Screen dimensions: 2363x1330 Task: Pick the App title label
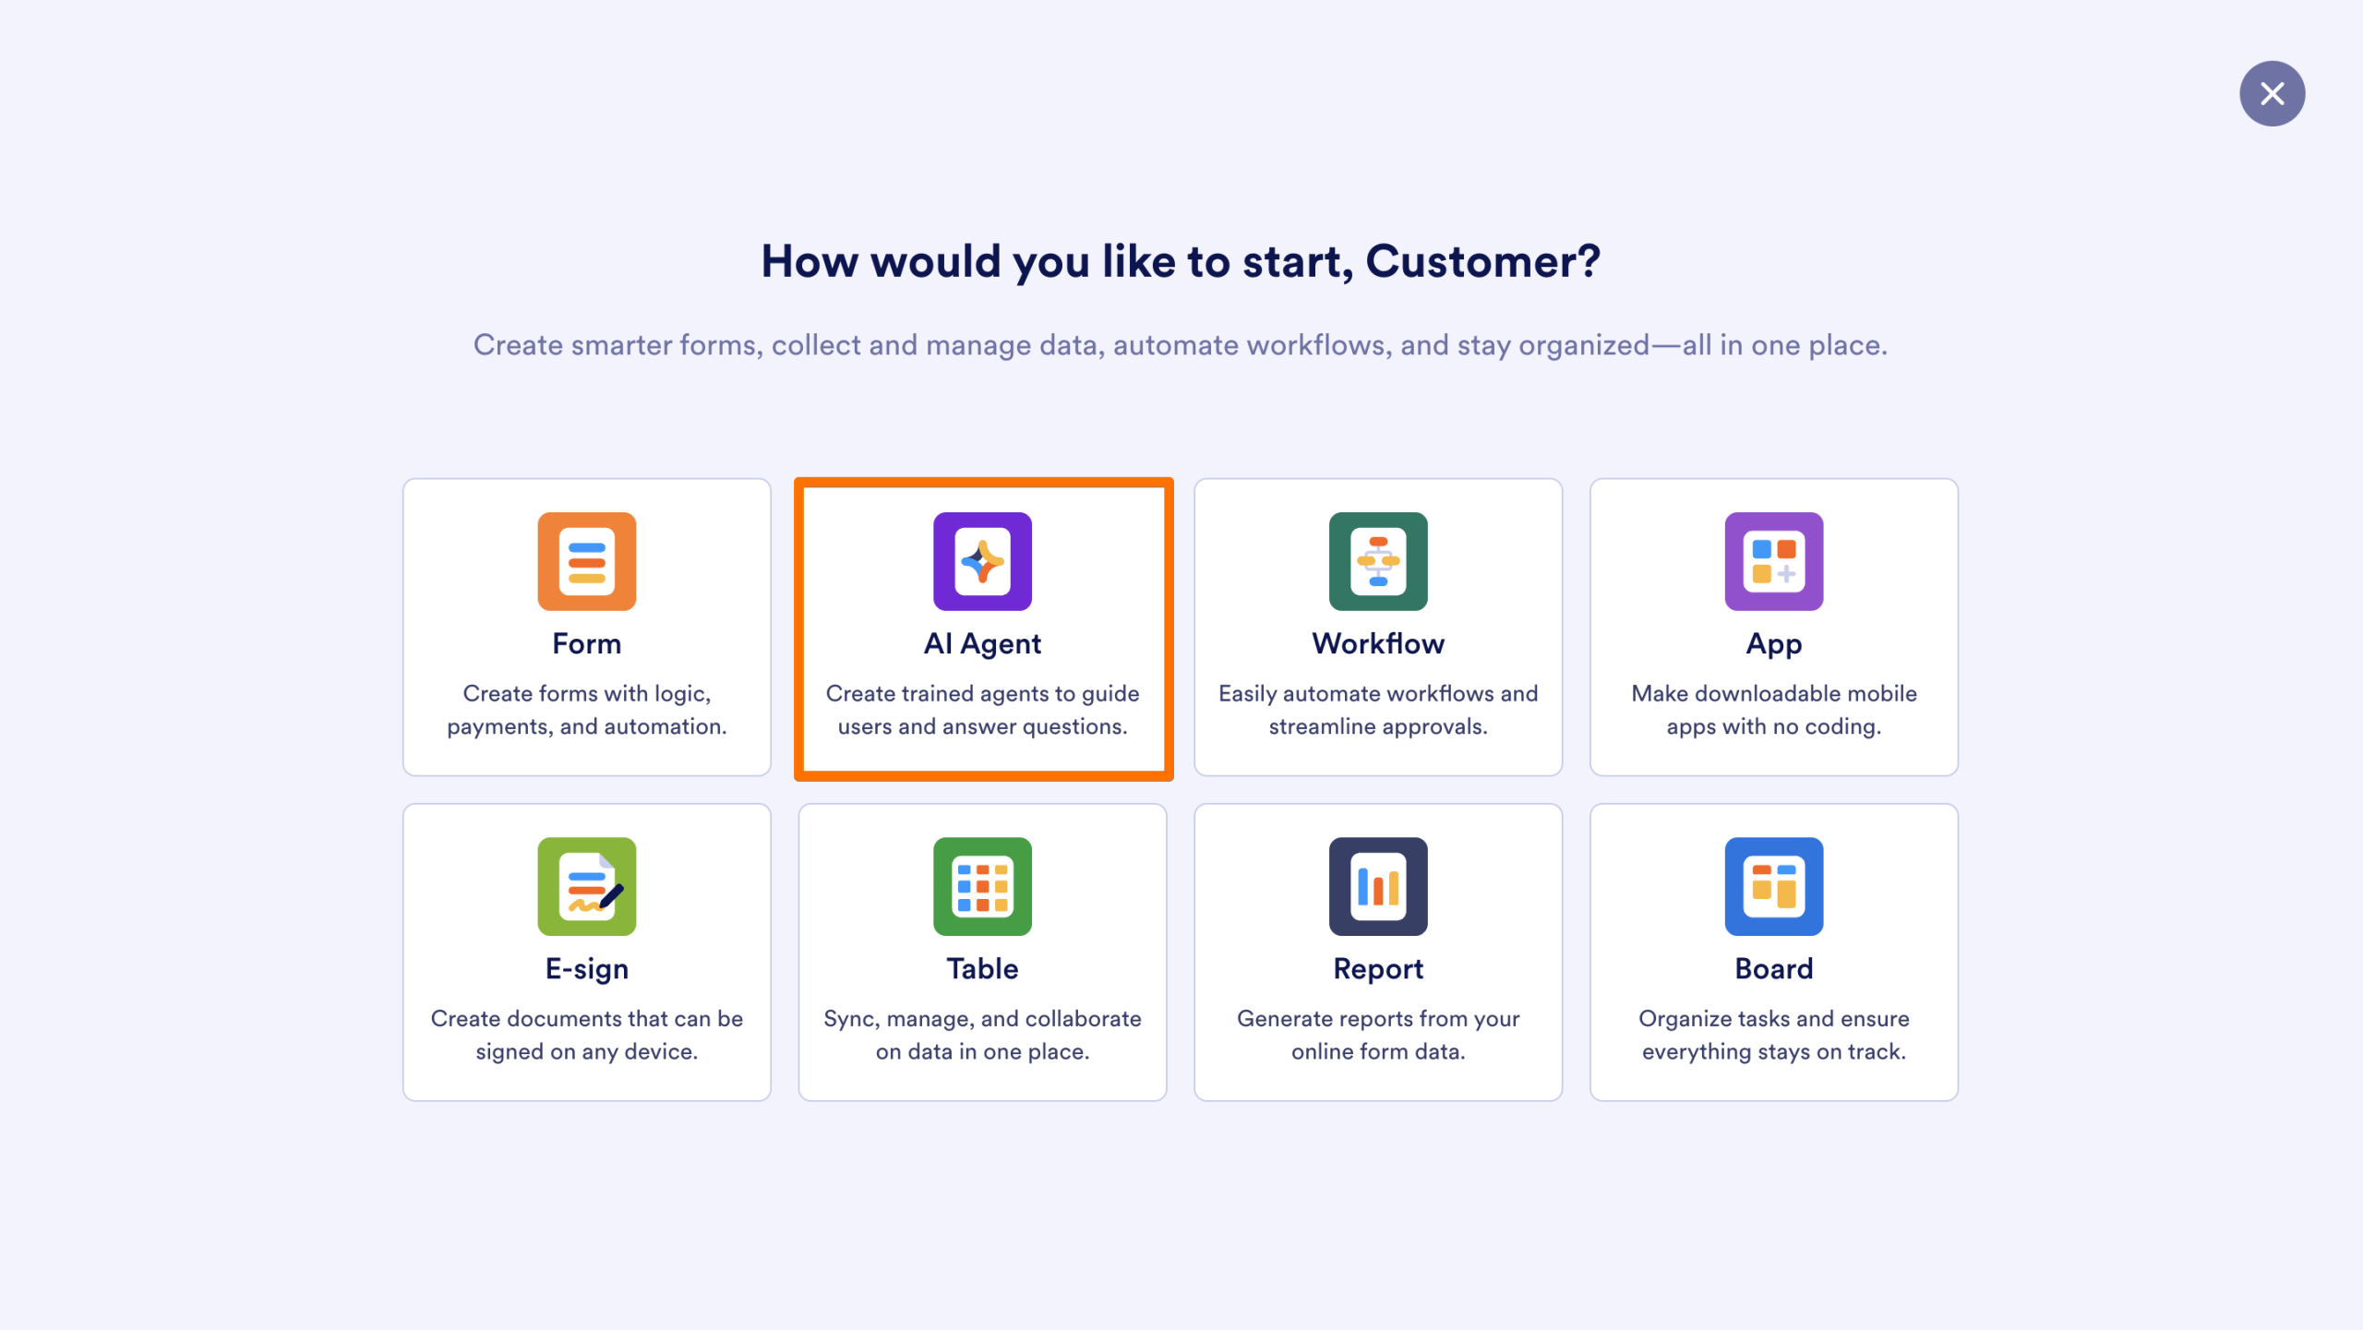pyautogui.click(x=1773, y=643)
